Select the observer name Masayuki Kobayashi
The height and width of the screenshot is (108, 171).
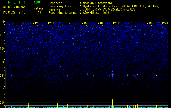(x=98, y=3)
